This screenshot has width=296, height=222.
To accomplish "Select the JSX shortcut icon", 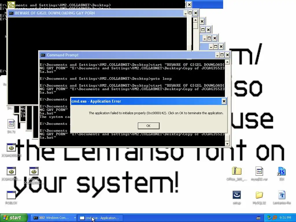I will pos(282,174).
